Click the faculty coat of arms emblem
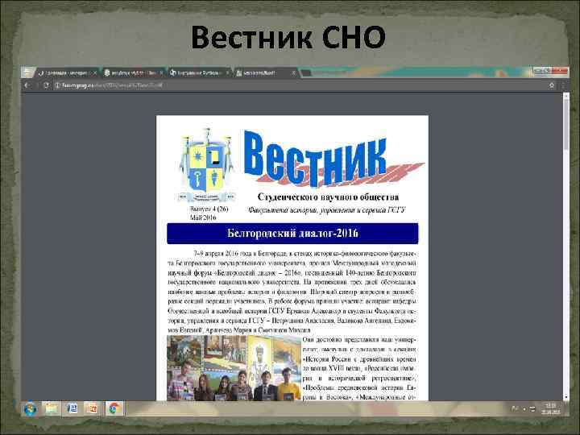Viewport: 580px width, 435px height. pos(206,165)
